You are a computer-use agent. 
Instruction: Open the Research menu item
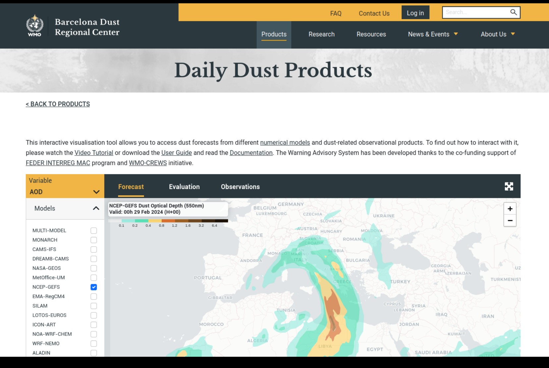tap(321, 34)
